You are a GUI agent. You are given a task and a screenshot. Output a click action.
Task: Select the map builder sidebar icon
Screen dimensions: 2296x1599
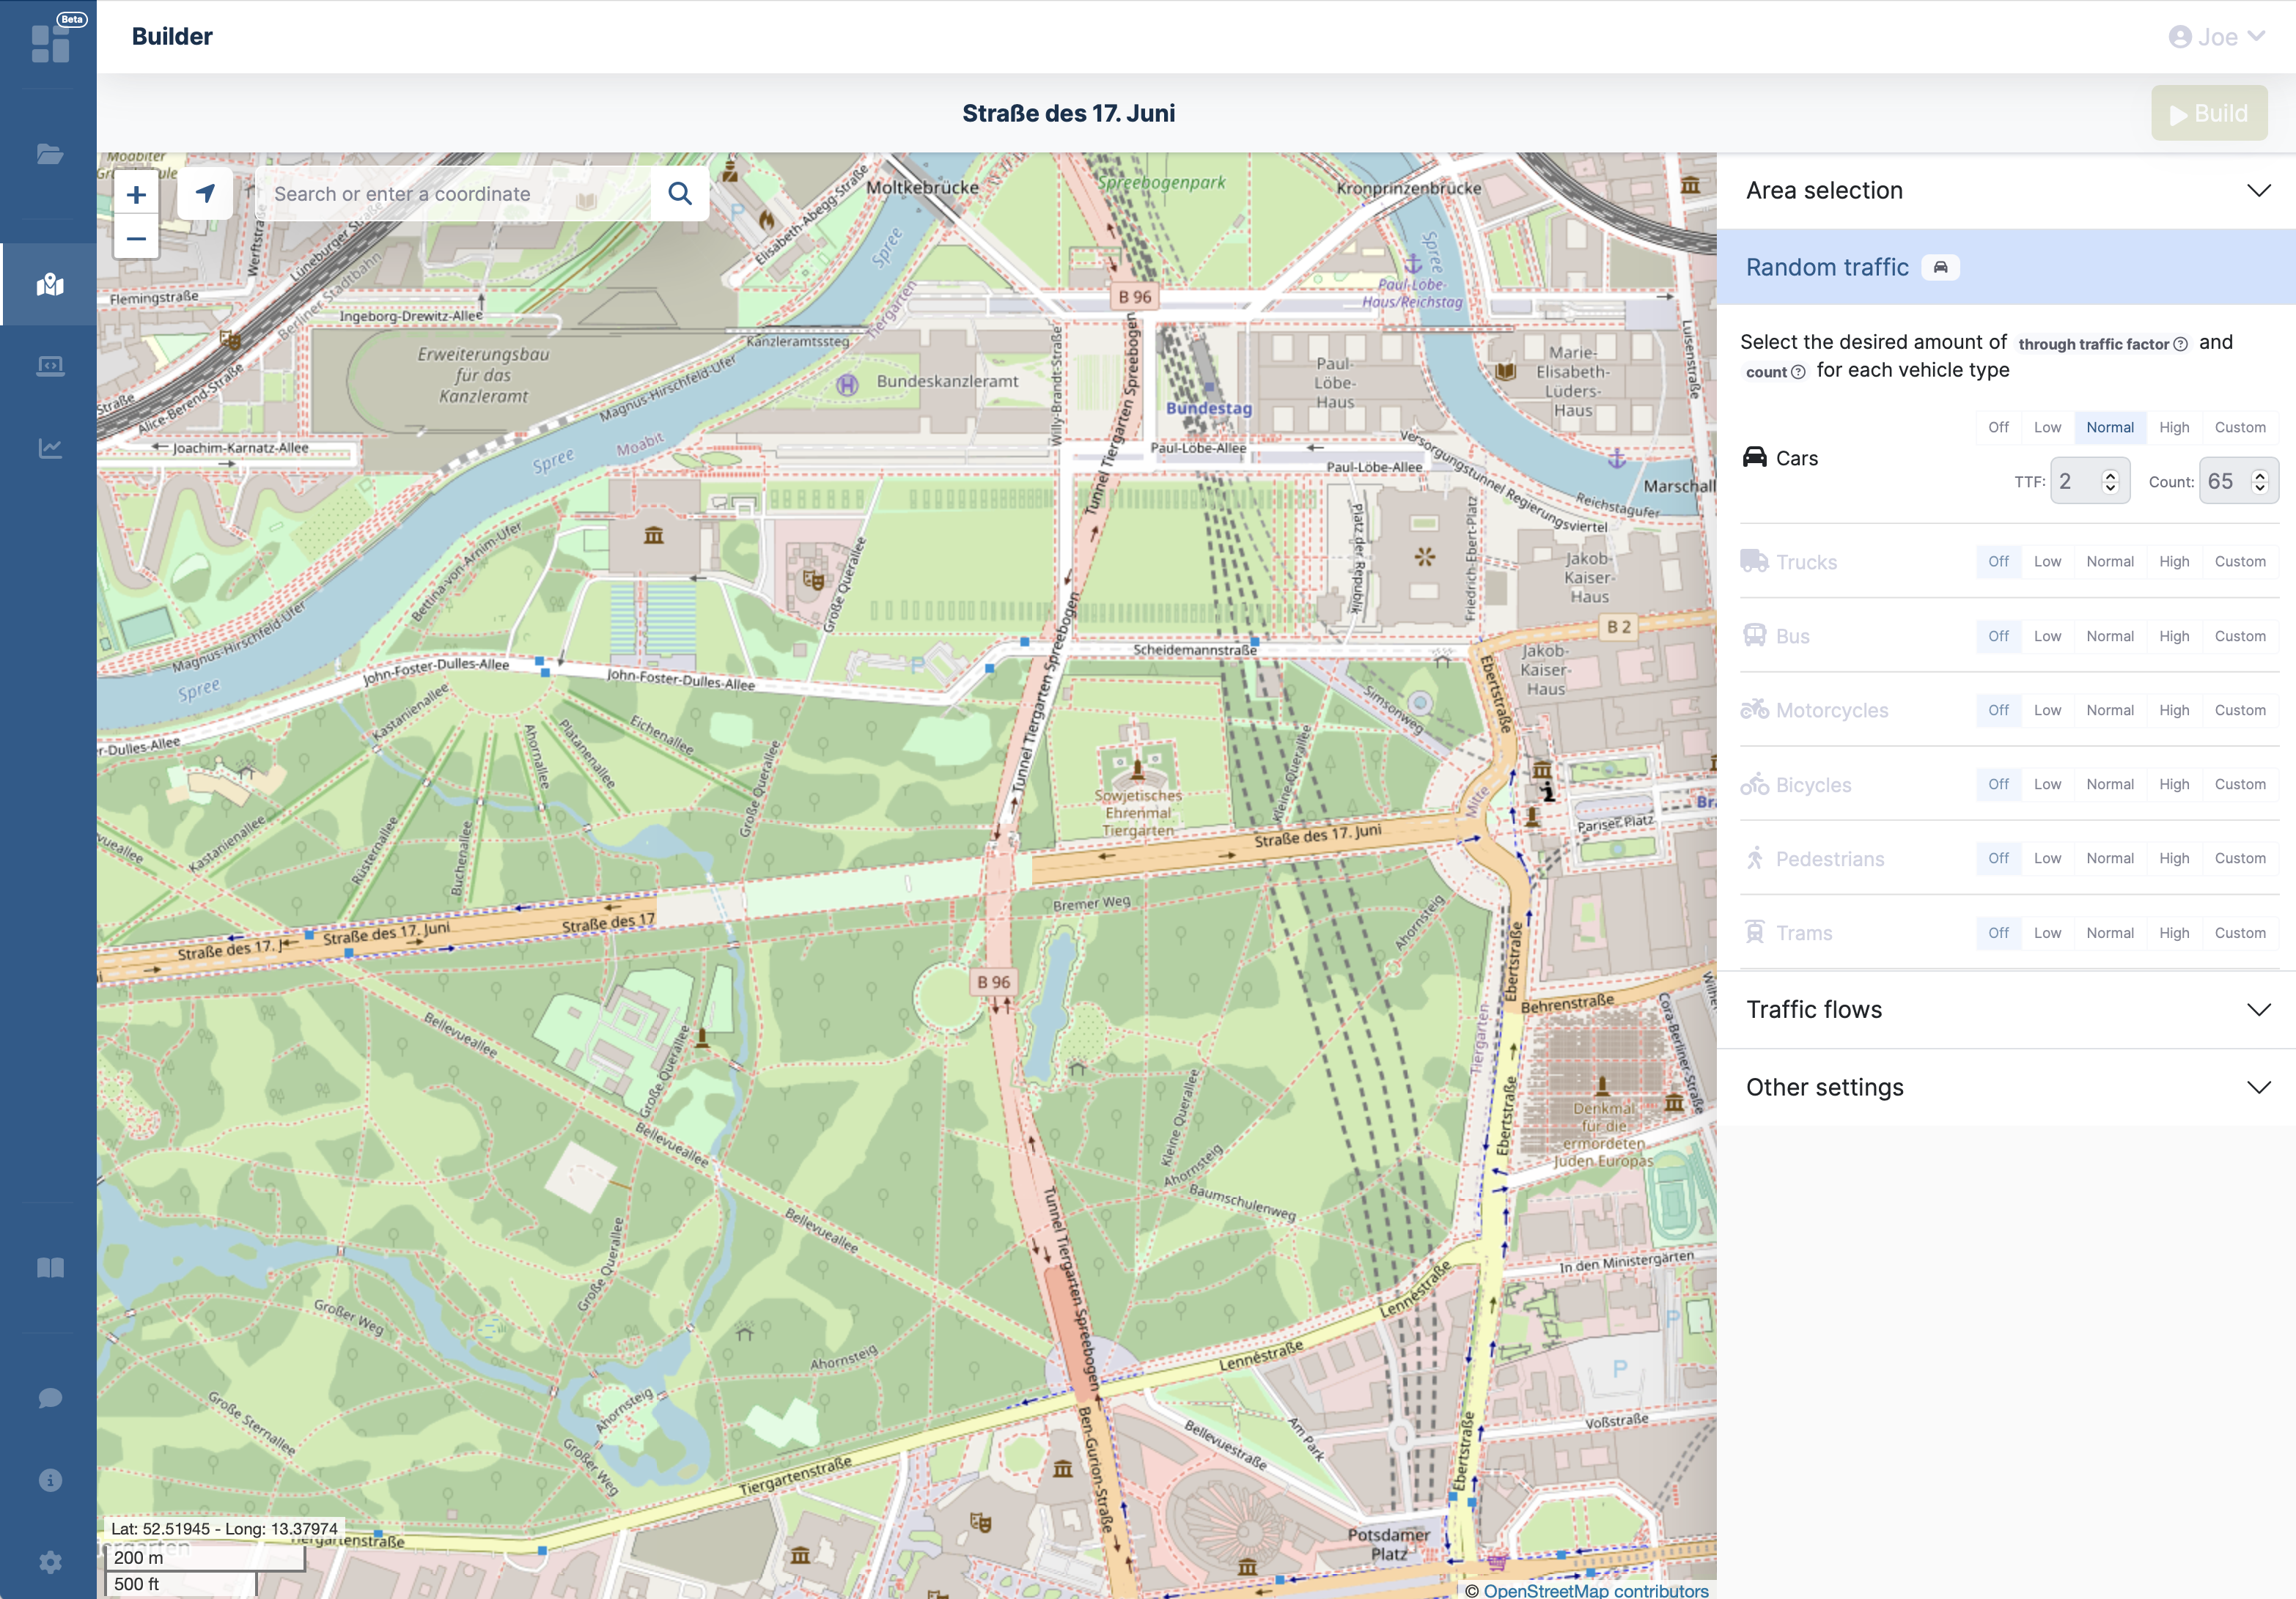tap(50, 285)
